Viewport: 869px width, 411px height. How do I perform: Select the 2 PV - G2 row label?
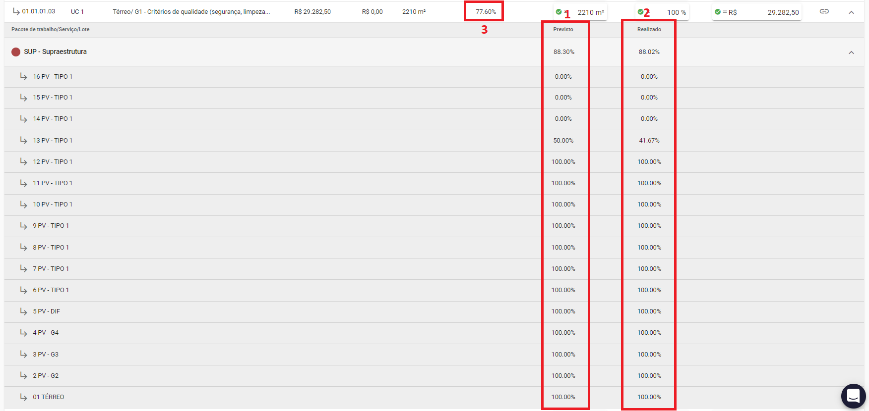pos(46,375)
